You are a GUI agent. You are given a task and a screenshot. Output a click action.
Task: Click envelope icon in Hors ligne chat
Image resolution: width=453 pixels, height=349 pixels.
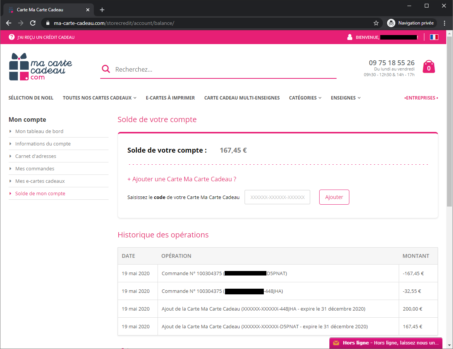(336, 343)
